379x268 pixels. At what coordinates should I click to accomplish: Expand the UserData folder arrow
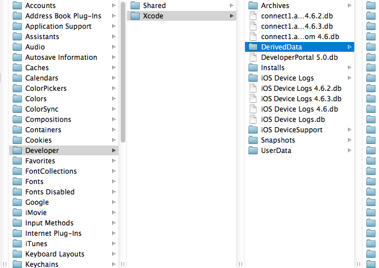click(x=350, y=151)
